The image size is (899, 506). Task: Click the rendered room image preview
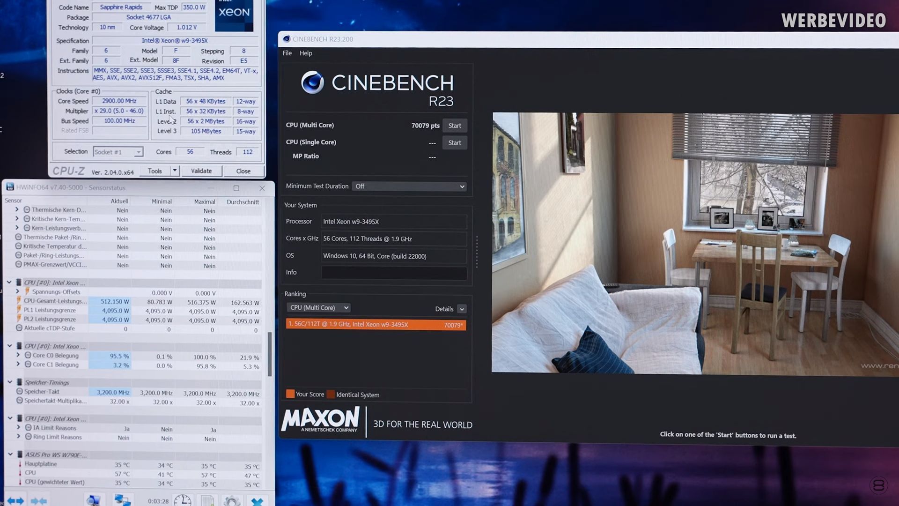point(695,244)
